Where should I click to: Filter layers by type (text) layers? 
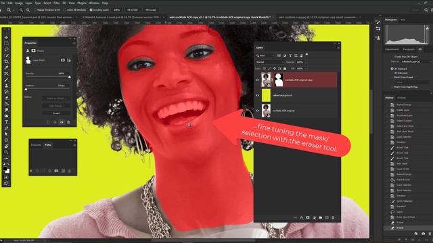tap(290, 55)
